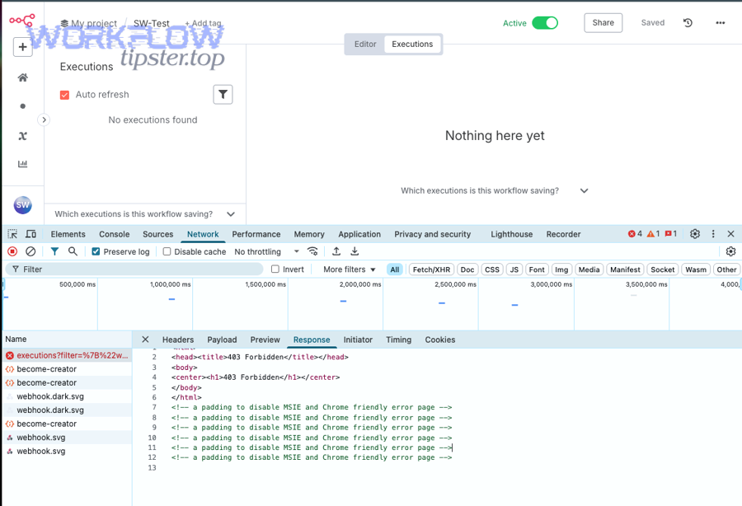
Task: Click DevTools inspect element picker icon
Action: click(12, 234)
